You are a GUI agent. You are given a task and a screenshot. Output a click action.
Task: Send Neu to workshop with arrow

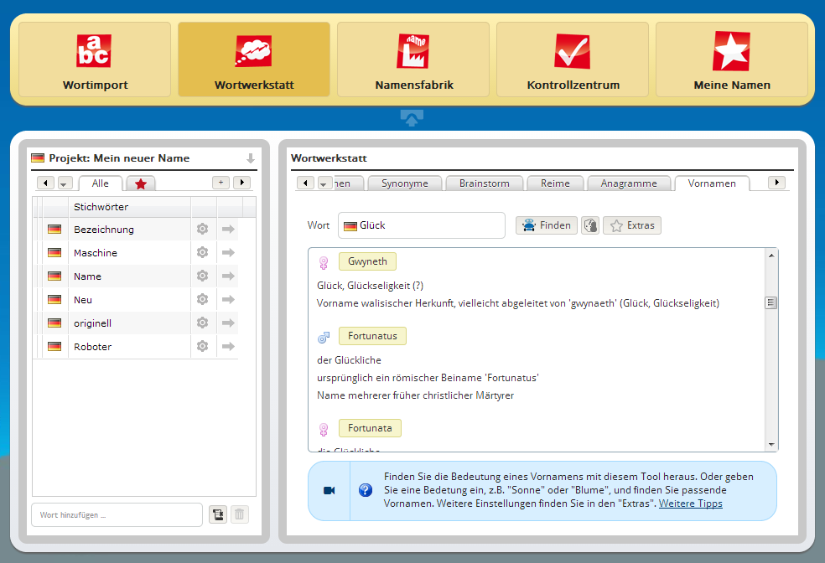pos(228,299)
